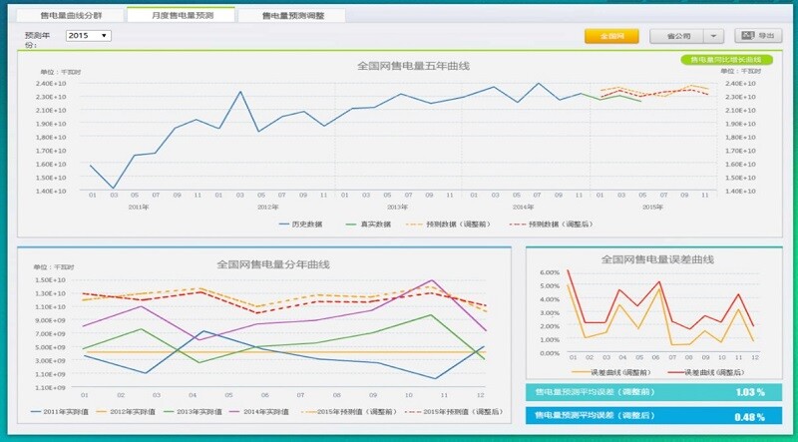Select the 月度售电量预测 tab
This screenshot has height=442, width=798.
(x=181, y=16)
